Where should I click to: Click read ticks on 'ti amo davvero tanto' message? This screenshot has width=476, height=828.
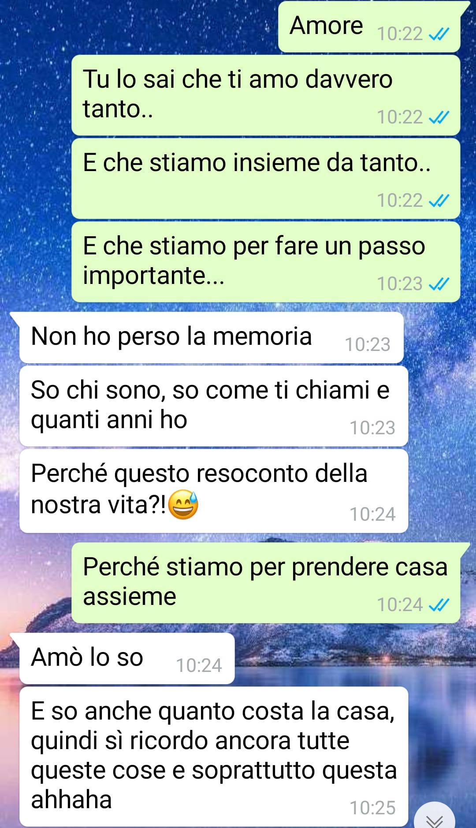(x=439, y=117)
